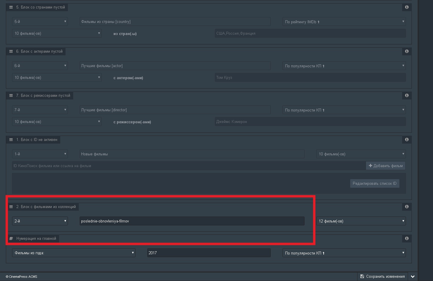Viewport: 433px width, 281px height.
Task: Open the 6-й position dropdown
Action: tap(40, 66)
